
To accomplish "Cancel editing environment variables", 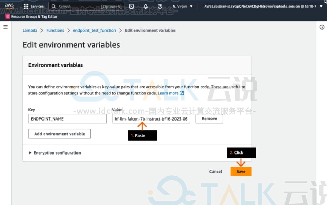I will 215,171.
